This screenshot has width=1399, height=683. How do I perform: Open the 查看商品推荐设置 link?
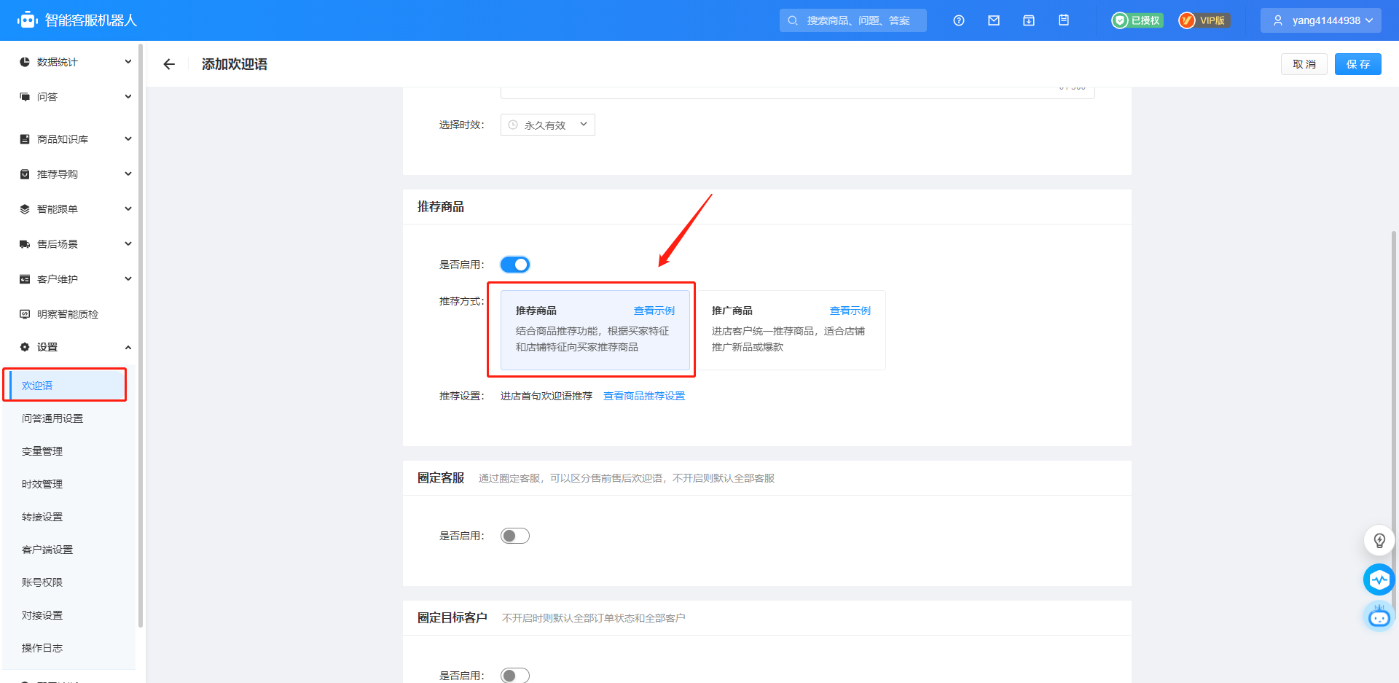tap(644, 396)
